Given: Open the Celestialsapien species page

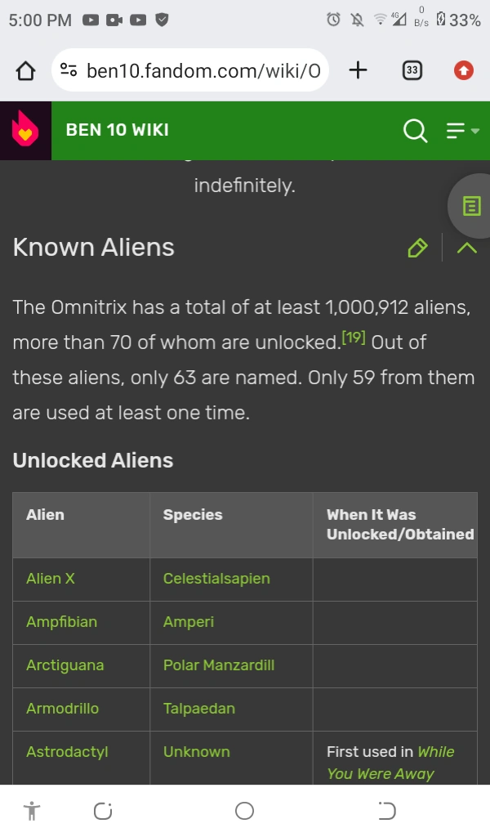Looking at the screenshot, I should pos(216,579).
